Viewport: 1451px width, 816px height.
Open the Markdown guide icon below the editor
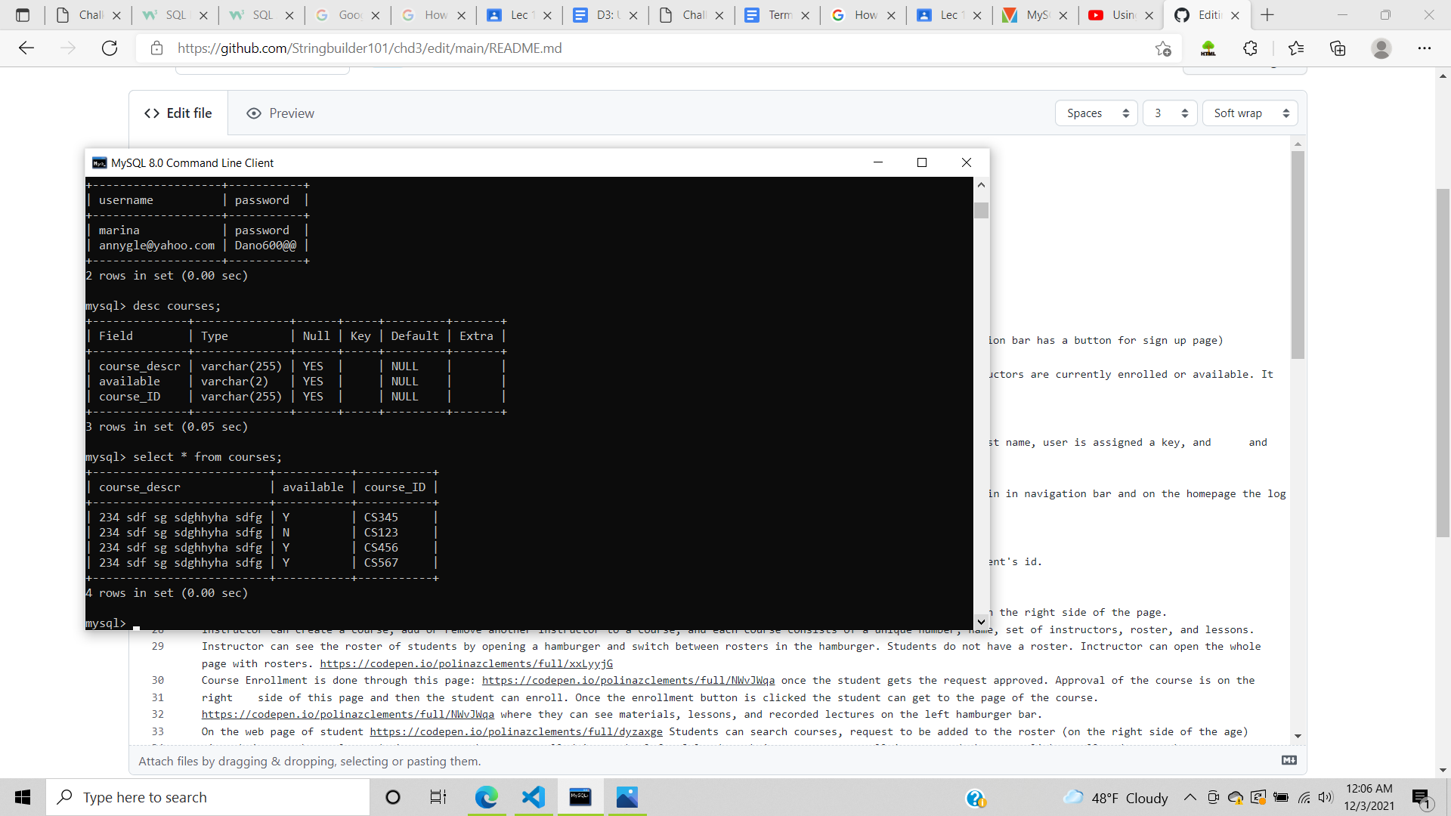point(1289,760)
